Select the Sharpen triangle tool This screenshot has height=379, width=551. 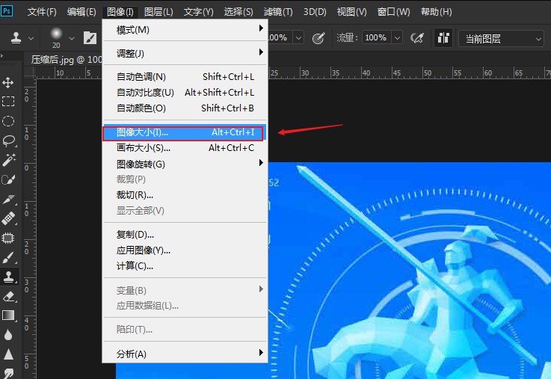coord(8,354)
